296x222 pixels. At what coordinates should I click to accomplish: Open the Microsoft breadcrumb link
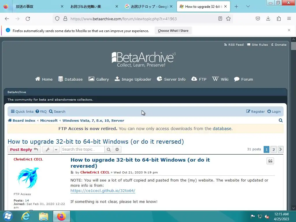click(x=49, y=121)
